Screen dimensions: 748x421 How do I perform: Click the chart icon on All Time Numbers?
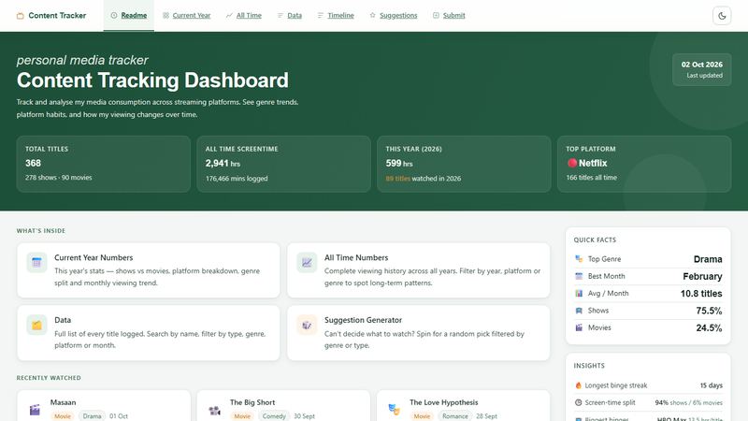pyautogui.click(x=307, y=262)
